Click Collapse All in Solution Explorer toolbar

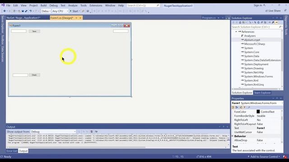(262, 22)
